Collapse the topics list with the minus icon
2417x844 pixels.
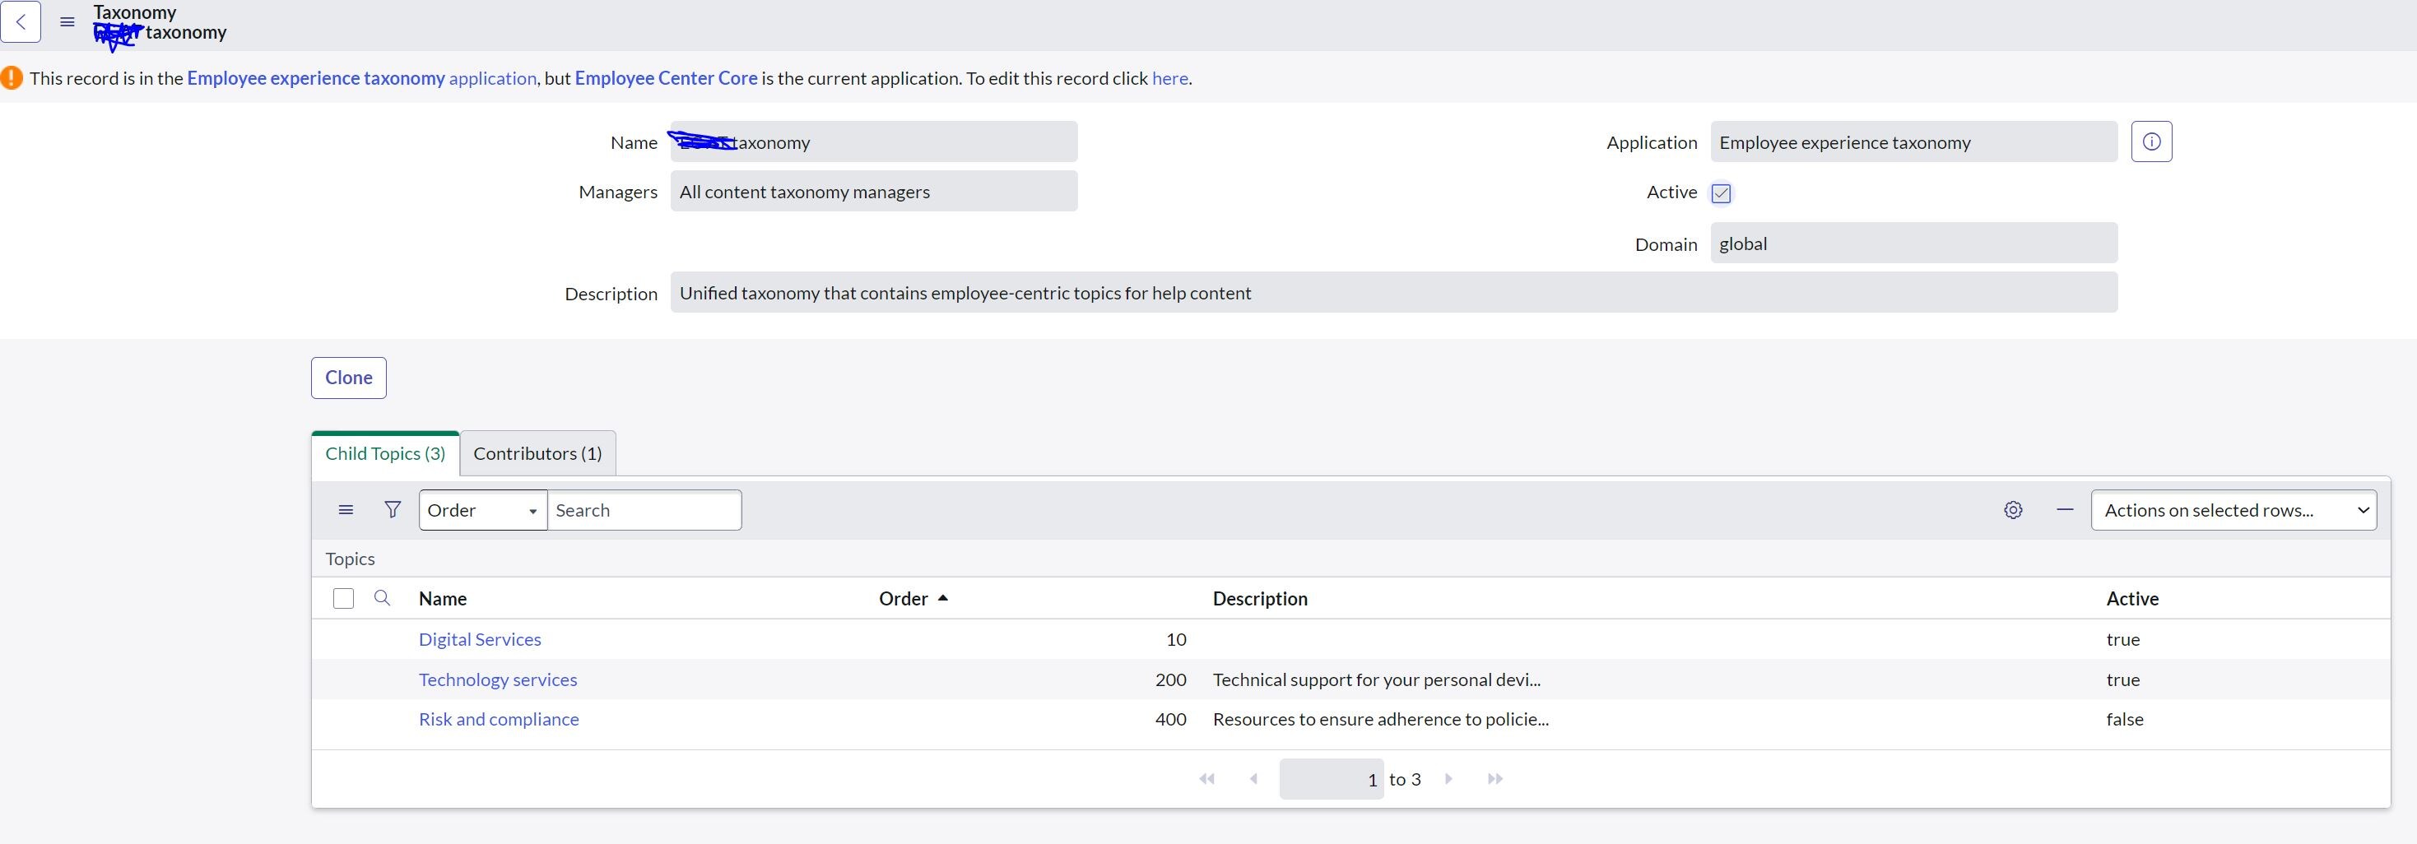(2064, 509)
